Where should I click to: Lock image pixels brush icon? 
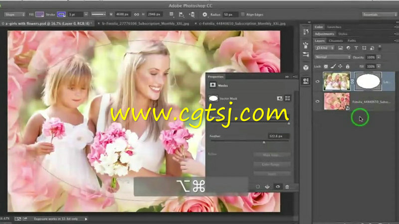point(333,66)
